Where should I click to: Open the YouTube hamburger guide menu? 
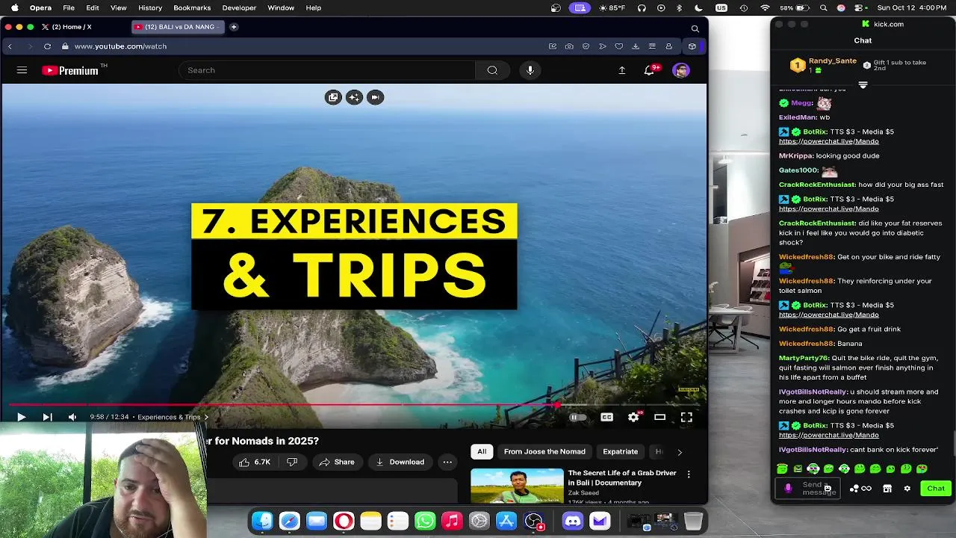(22, 70)
